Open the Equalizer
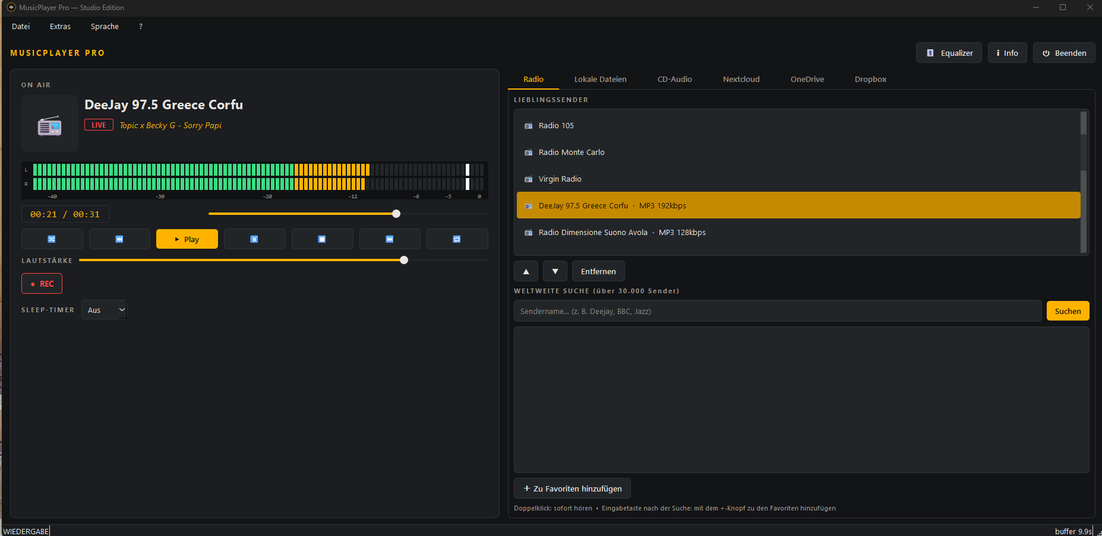Screen dimensions: 1102x536 point(949,53)
